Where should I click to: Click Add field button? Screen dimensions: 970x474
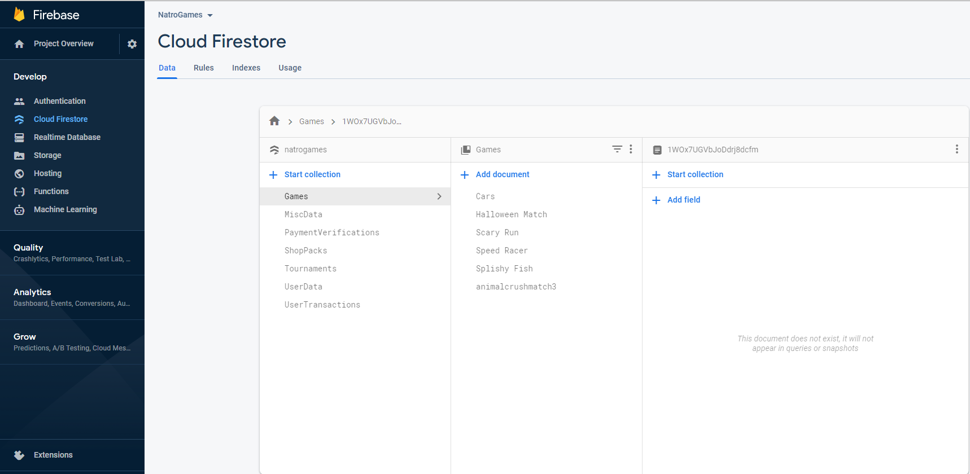(x=684, y=200)
